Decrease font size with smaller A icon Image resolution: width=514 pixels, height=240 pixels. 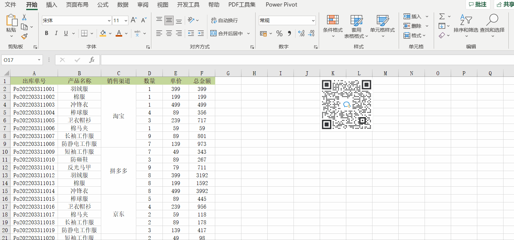pyautogui.click(x=144, y=20)
